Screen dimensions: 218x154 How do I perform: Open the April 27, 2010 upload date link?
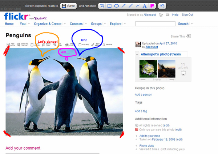click(x=168, y=43)
